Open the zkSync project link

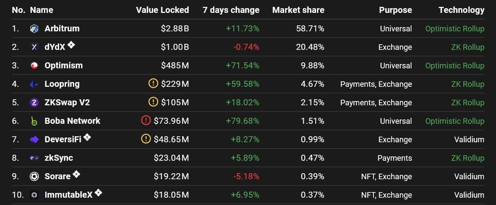[59, 158]
